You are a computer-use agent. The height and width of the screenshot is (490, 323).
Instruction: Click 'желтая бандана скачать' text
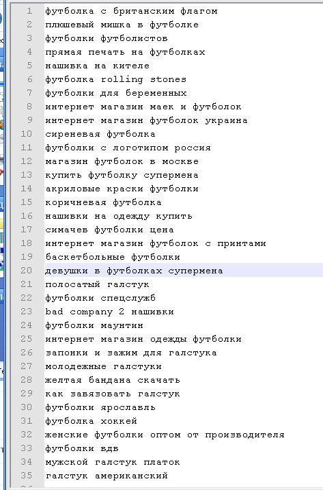(113, 380)
